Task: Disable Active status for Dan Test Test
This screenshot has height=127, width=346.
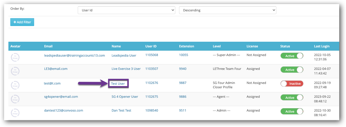Action: point(292,111)
